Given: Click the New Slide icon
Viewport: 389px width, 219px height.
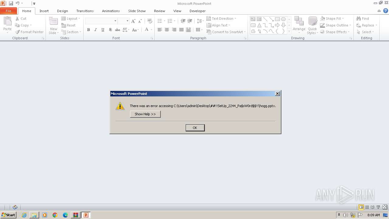Looking at the screenshot, I should [x=53, y=21].
